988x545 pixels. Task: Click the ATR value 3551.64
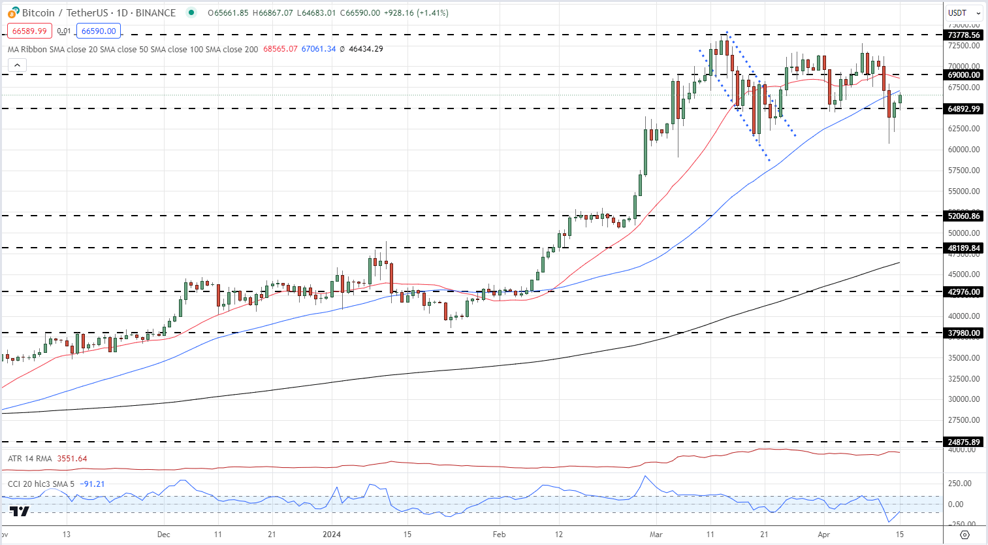coord(72,459)
